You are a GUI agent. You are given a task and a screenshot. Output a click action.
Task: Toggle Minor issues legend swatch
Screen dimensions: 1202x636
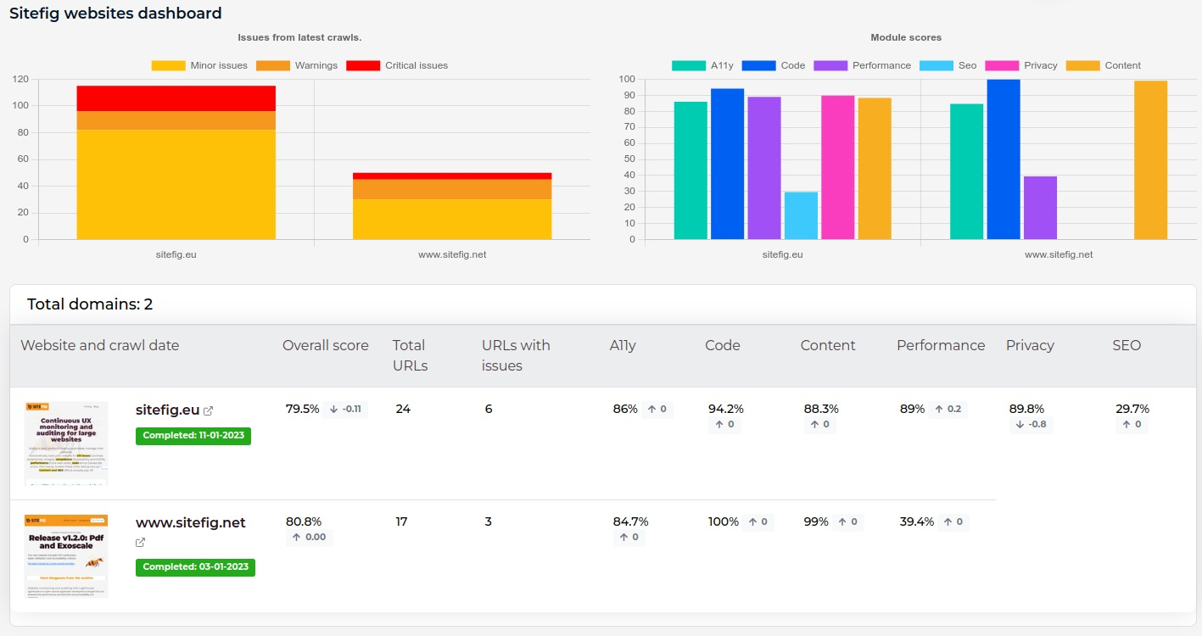[x=168, y=65]
